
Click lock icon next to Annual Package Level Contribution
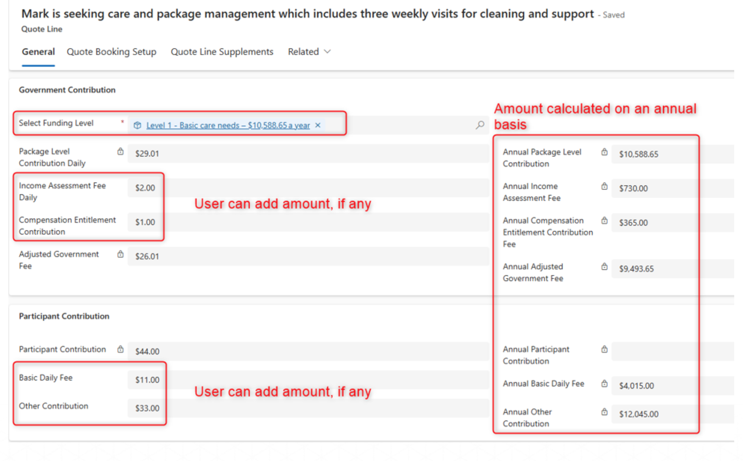[604, 152]
